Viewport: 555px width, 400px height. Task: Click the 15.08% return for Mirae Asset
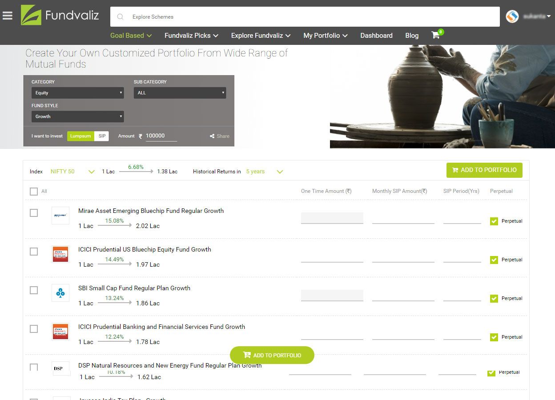[x=114, y=221]
